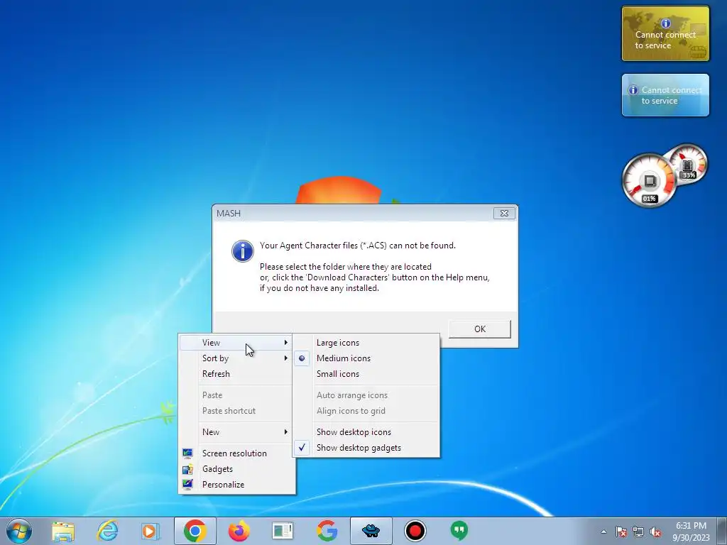Expand the View submenu arrow
Image resolution: width=727 pixels, height=545 pixels.
285,343
